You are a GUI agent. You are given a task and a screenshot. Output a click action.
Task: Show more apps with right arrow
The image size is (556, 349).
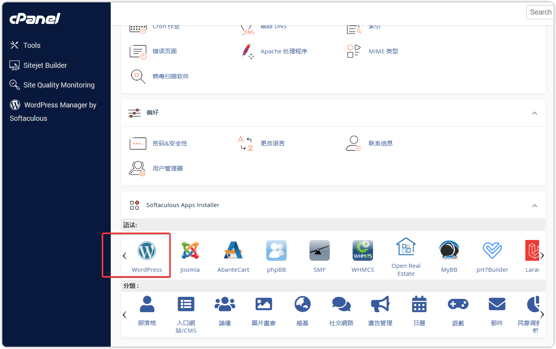542,256
